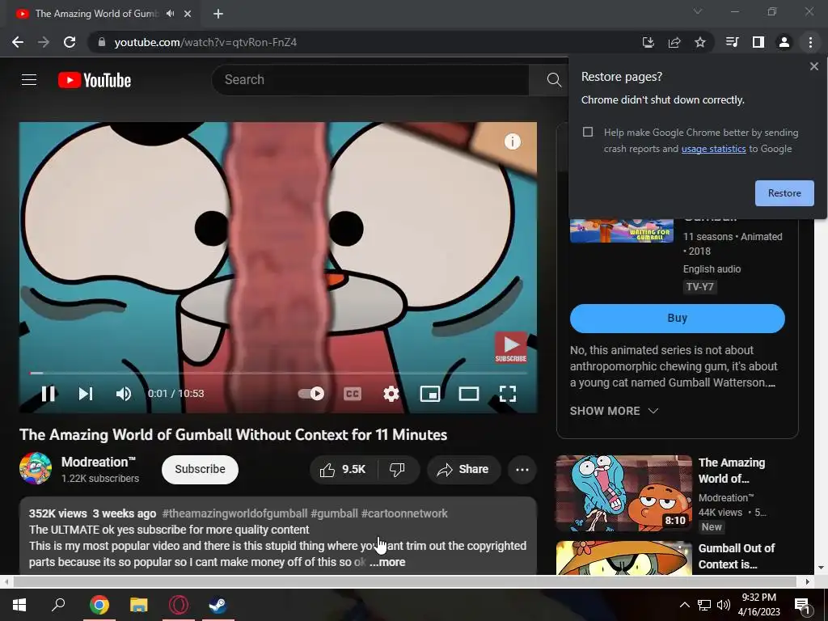
Task: Open the usage statistics link
Action: coord(713,149)
